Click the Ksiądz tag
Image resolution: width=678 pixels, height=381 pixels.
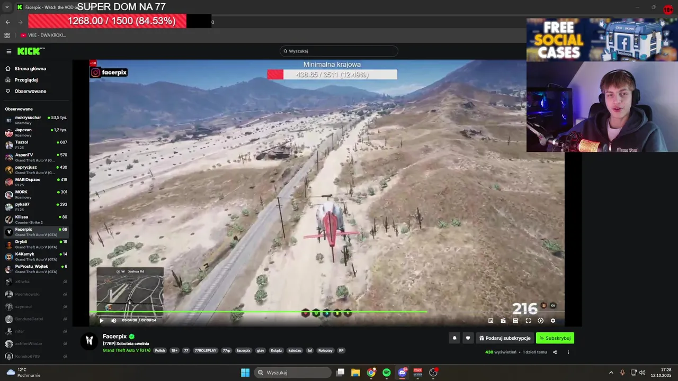pos(276,351)
